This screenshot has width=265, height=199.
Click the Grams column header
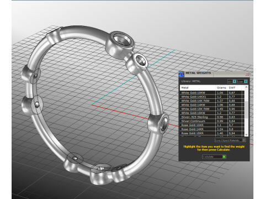click(x=221, y=88)
